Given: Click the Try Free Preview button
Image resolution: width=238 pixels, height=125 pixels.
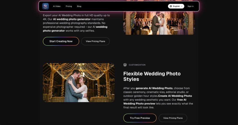Looking at the screenshot, I should 140,118.
